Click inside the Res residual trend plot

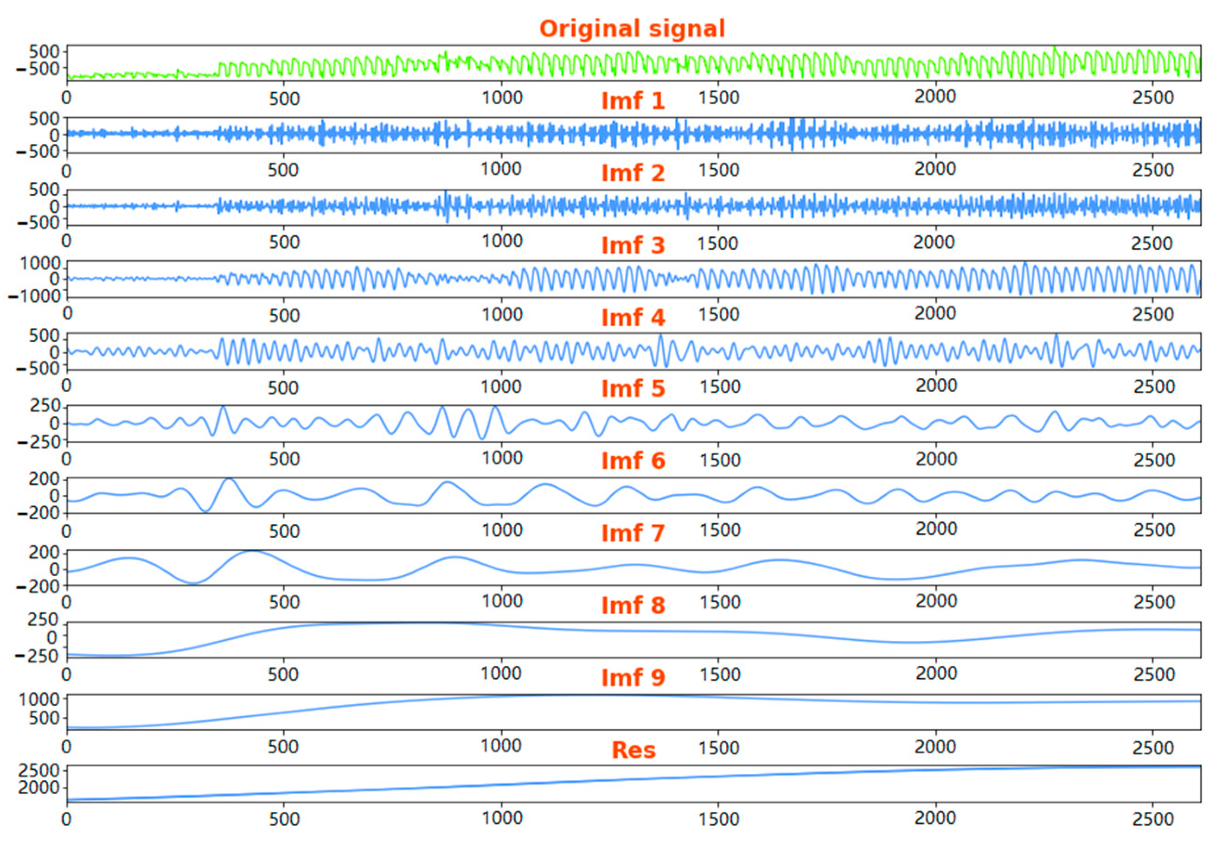(633, 784)
